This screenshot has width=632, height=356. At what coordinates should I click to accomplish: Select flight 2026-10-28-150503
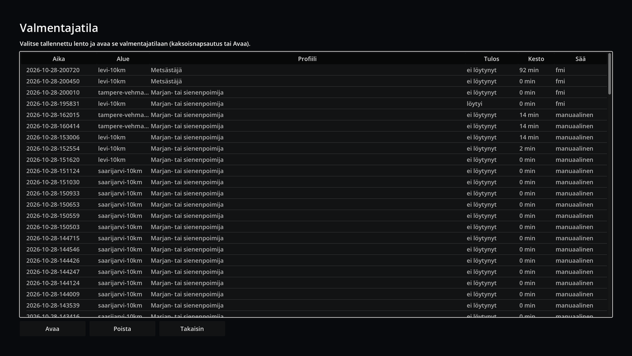[x=316, y=227]
